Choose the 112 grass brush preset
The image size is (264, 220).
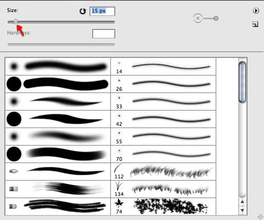(163, 171)
